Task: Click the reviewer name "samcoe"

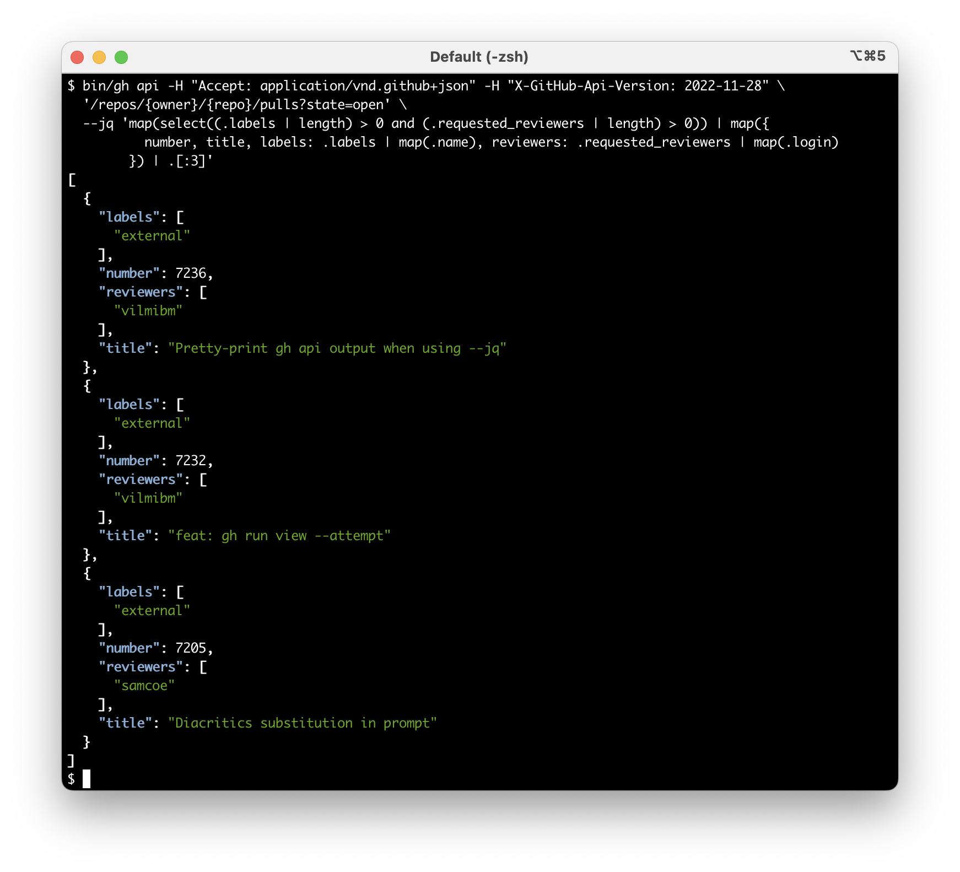Action: [144, 686]
